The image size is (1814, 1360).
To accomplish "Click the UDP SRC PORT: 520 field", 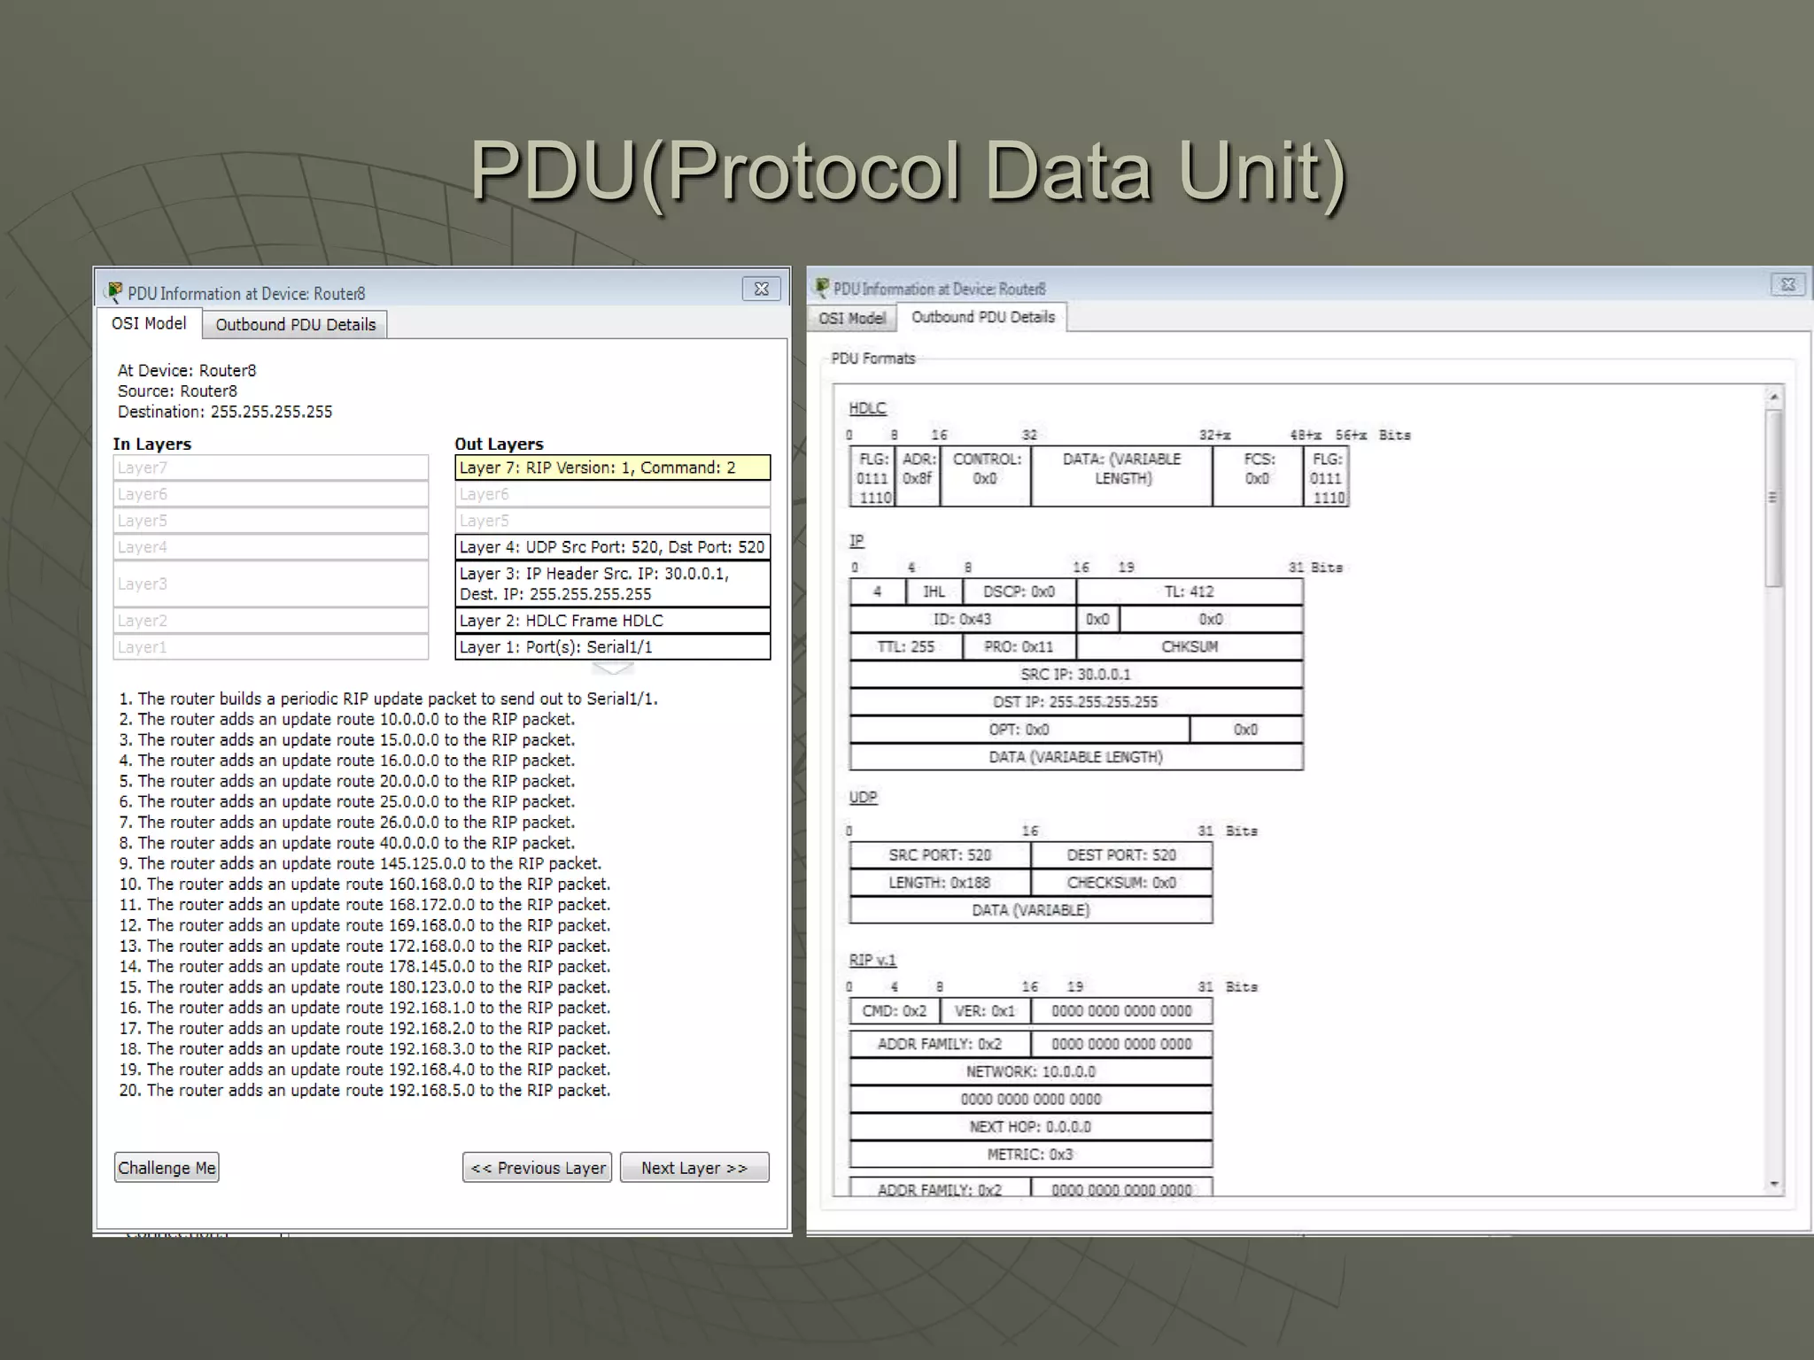I will coord(940,854).
